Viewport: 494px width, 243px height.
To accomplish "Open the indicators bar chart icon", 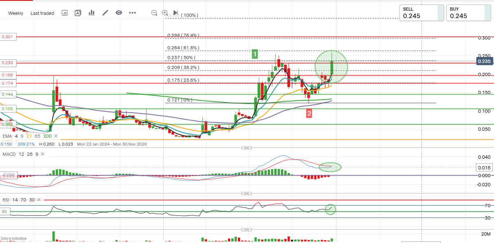I will tap(91, 13).
